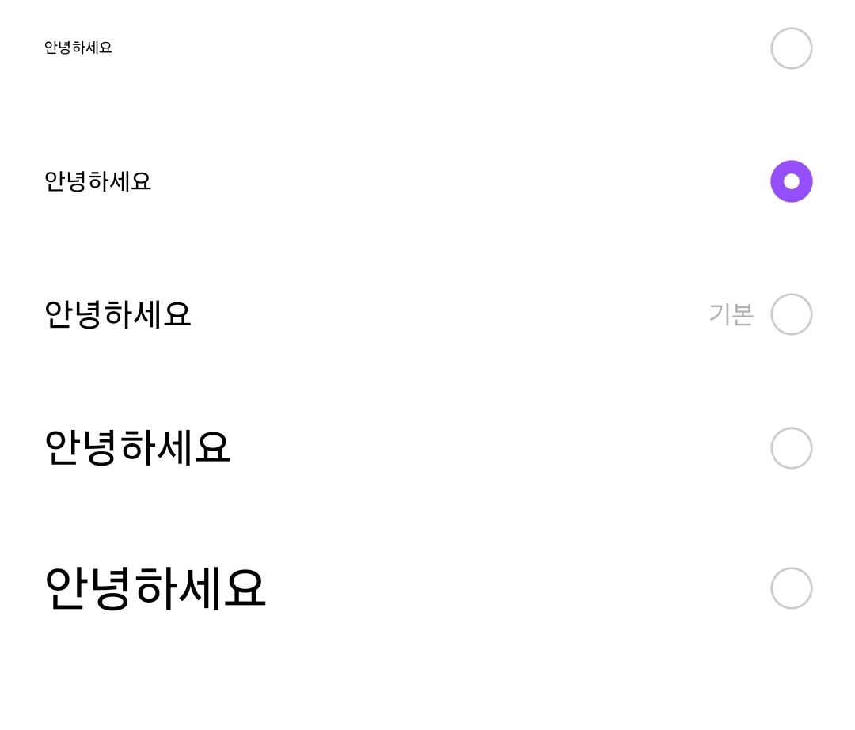Image resolution: width=855 pixels, height=730 pixels.
Task: Tap the smallest 안녕하세요 sample text
Action: [x=78, y=48]
